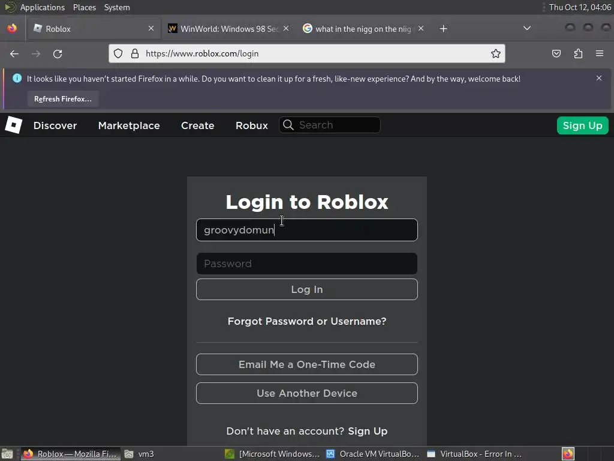Open Discover in Roblox navigation

(x=55, y=125)
